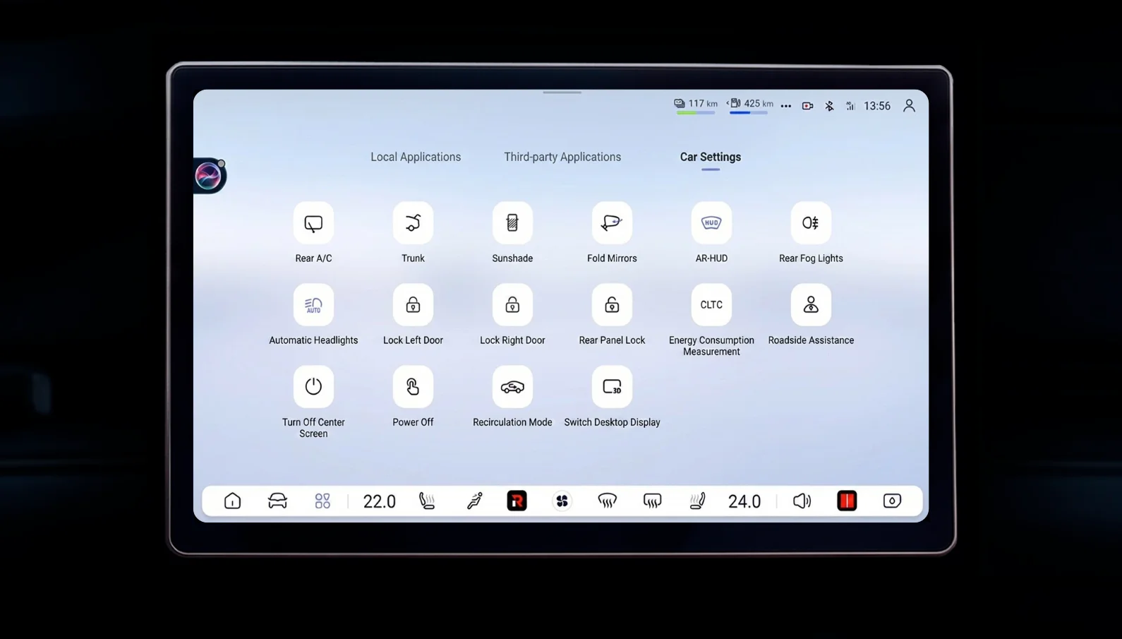Tap the dashcam recorder status icon
Image resolution: width=1122 pixels, height=639 pixels.
coord(808,106)
